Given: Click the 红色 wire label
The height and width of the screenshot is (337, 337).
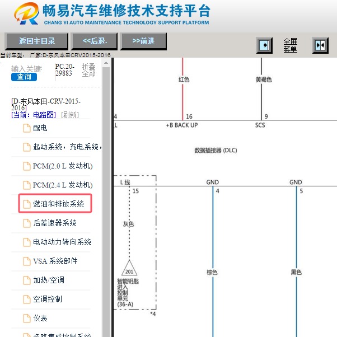Looking at the screenshot, I should tap(184, 79).
